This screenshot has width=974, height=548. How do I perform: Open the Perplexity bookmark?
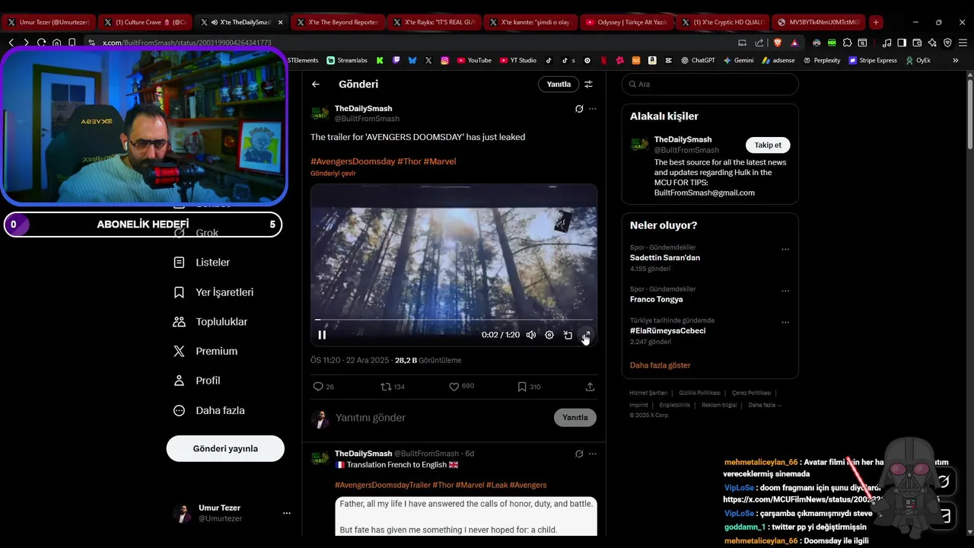(x=821, y=60)
